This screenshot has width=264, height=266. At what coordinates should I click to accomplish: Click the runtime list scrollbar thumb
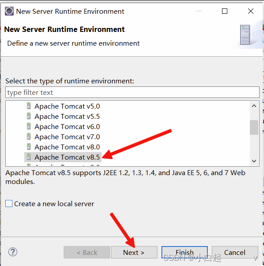[x=254, y=127]
